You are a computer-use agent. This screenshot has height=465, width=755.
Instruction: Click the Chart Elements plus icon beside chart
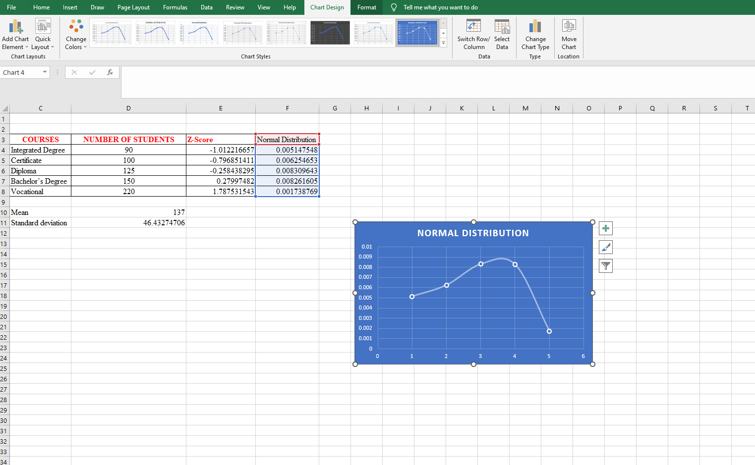coord(605,228)
